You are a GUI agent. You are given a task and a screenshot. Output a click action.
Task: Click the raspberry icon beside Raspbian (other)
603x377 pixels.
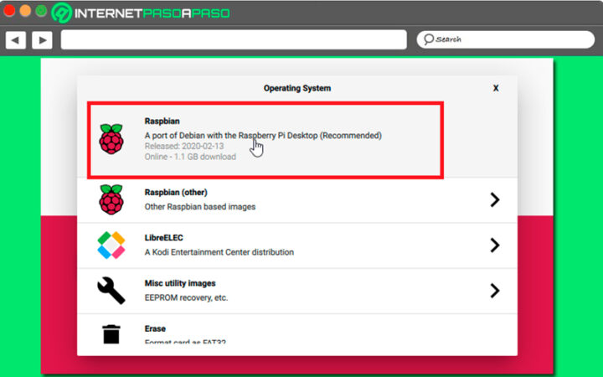[x=111, y=199]
